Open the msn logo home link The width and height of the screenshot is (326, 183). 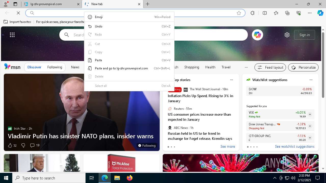click(x=12, y=67)
